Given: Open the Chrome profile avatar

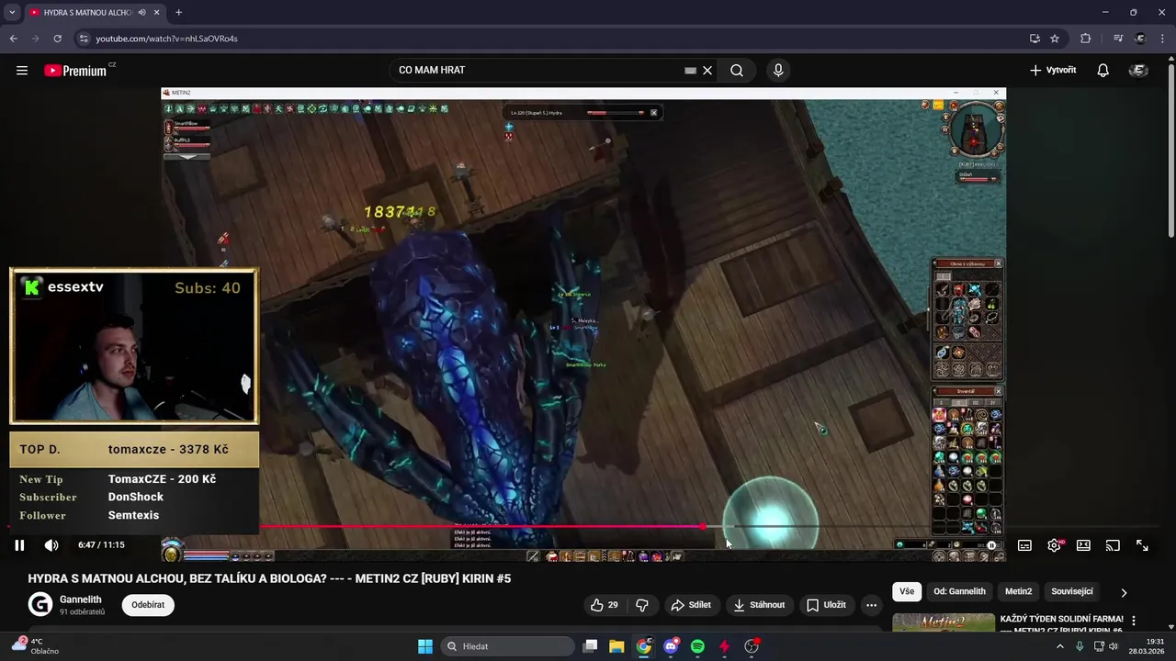Looking at the screenshot, I should click(1141, 39).
